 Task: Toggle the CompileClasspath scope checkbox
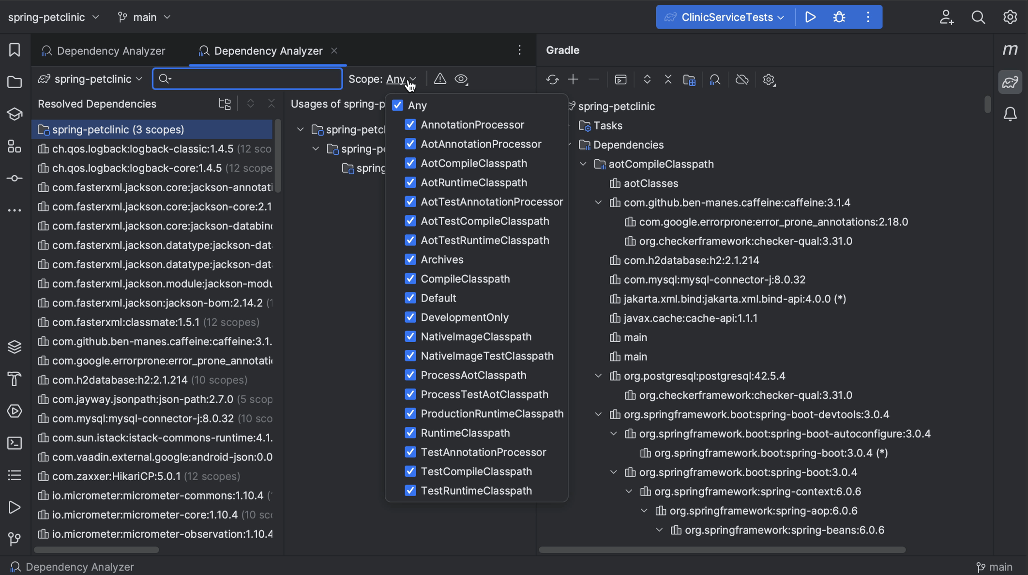tap(410, 279)
